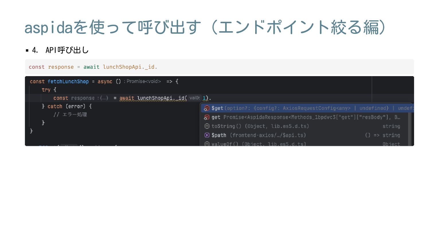Select the $get autocomplete suggestion
The width and height of the screenshot is (439, 247).
(x=307, y=108)
